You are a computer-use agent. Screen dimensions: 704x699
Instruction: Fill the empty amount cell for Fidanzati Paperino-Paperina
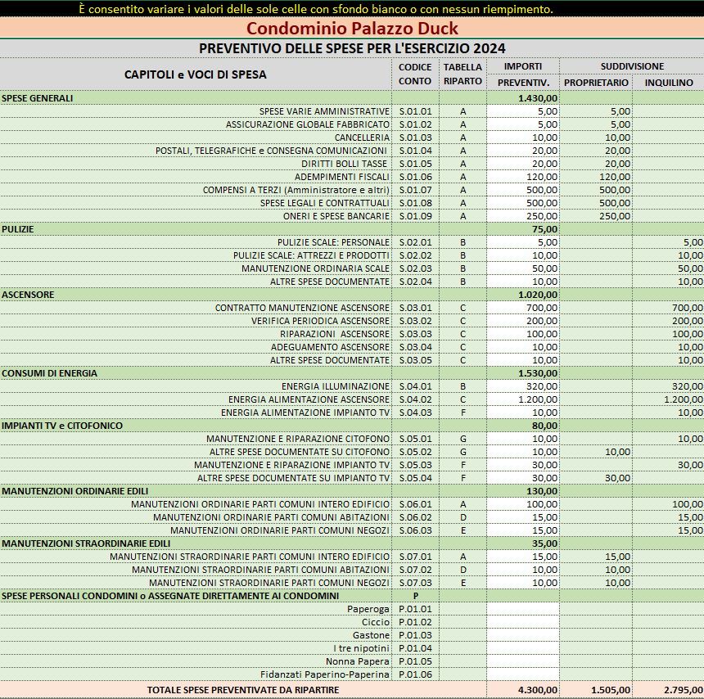pyautogui.click(x=523, y=674)
